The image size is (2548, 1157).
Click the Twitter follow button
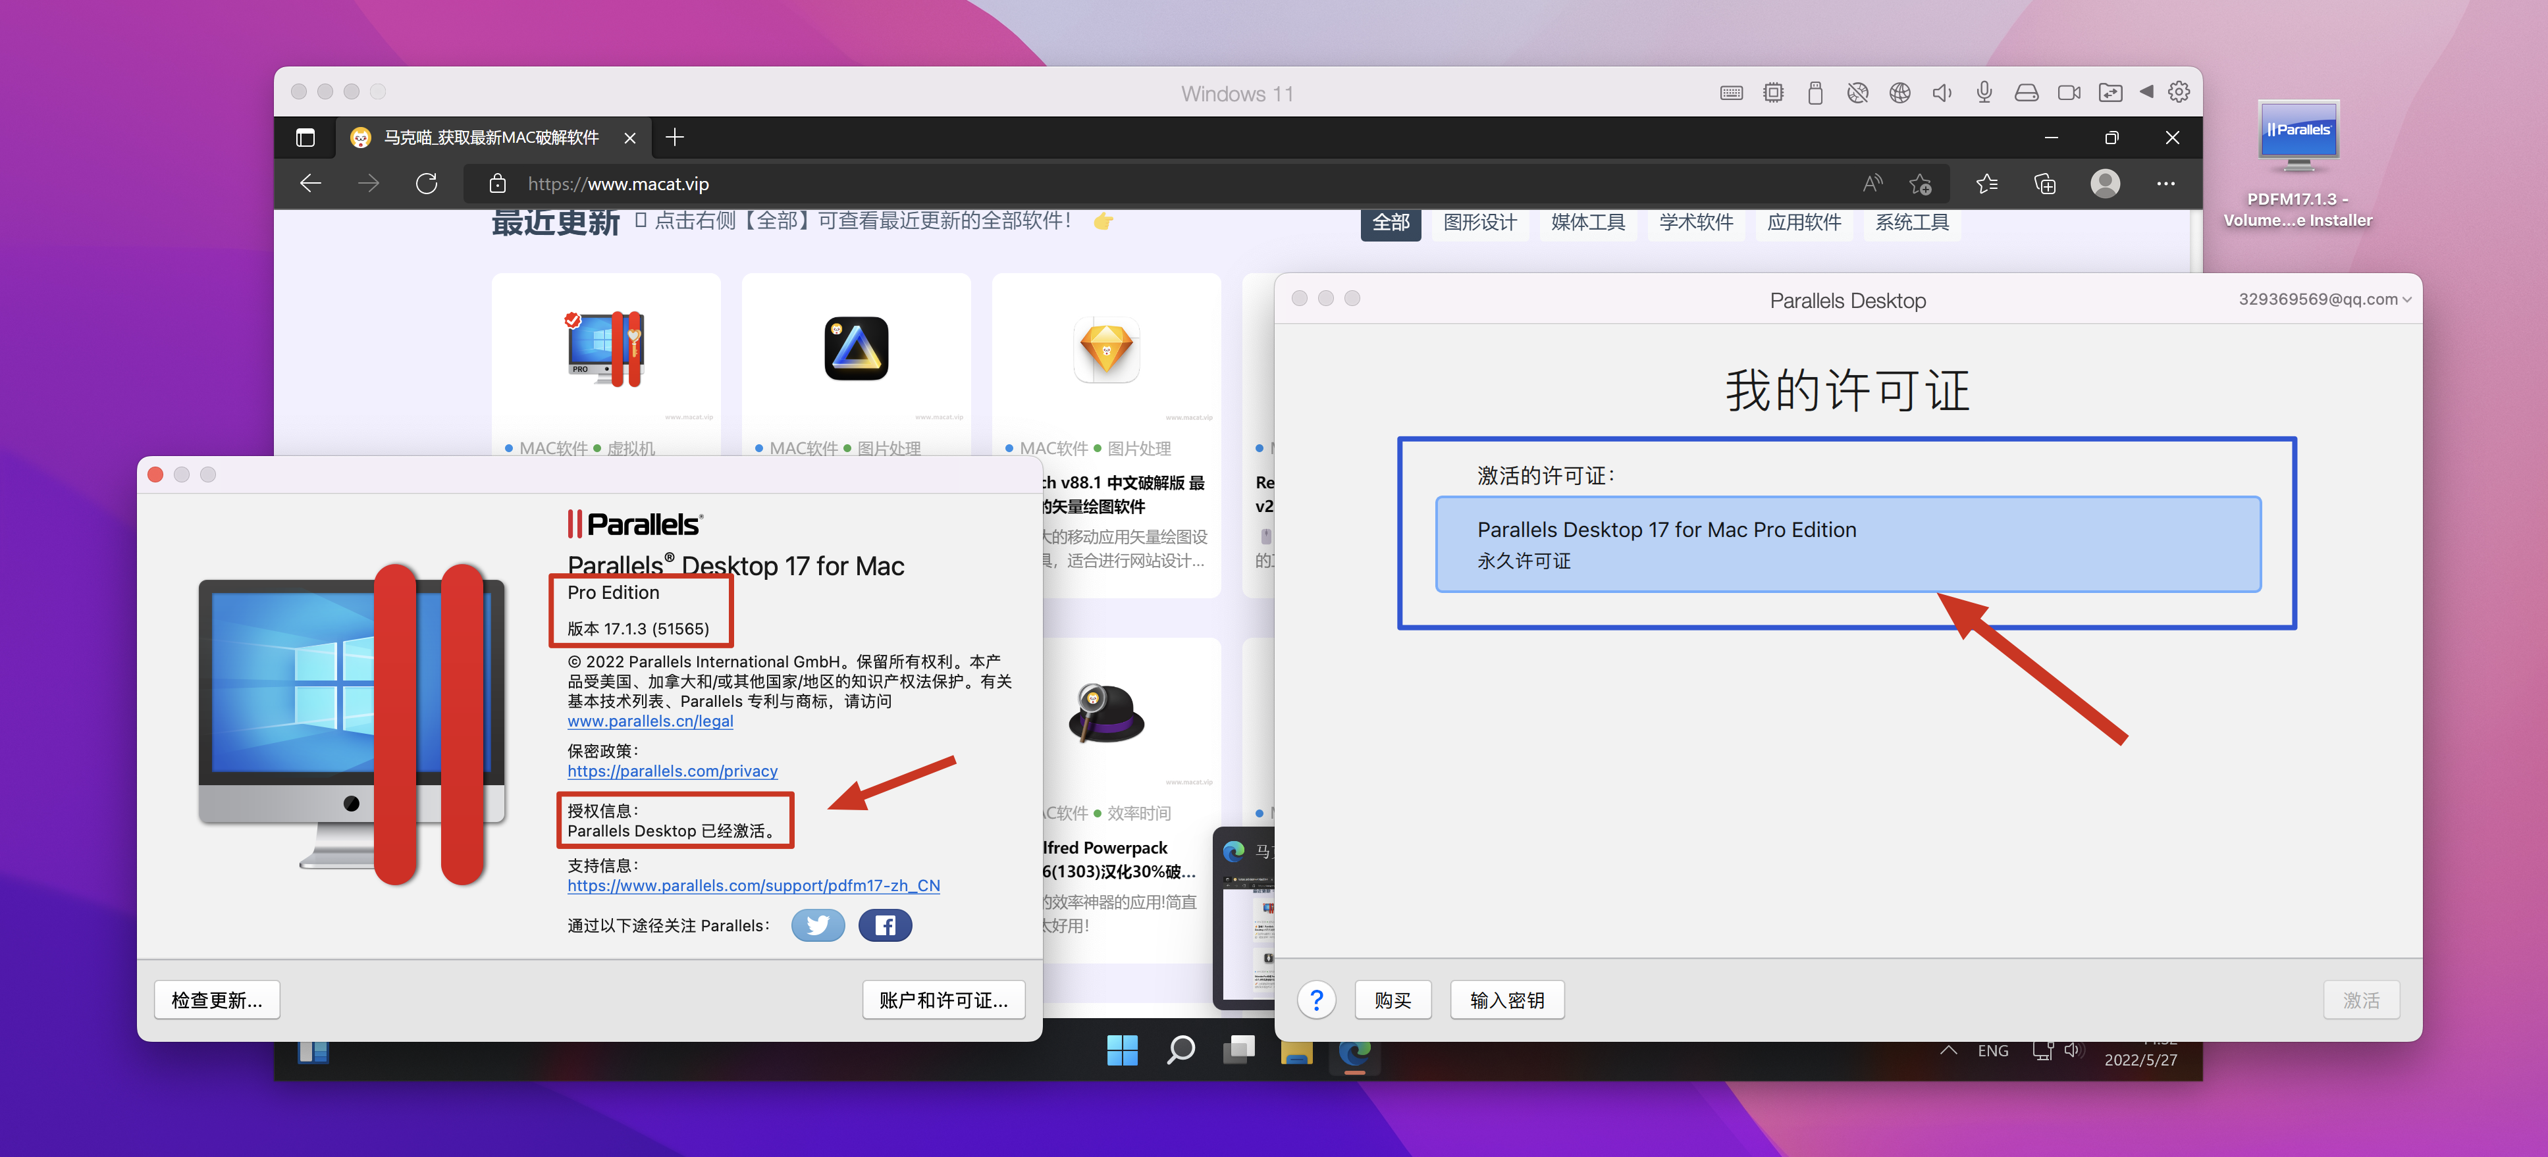818,925
